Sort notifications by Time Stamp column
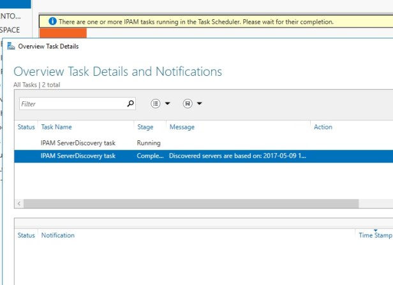 (x=375, y=235)
